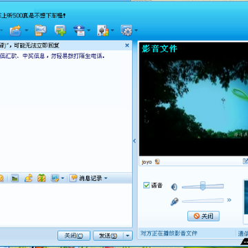Expand the send file dropdown arrow
The width and height of the screenshot is (248, 248).
click(27, 30)
